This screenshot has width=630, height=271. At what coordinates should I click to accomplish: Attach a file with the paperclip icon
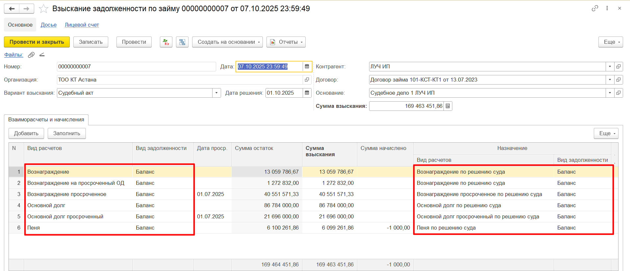(x=31, y=55)
